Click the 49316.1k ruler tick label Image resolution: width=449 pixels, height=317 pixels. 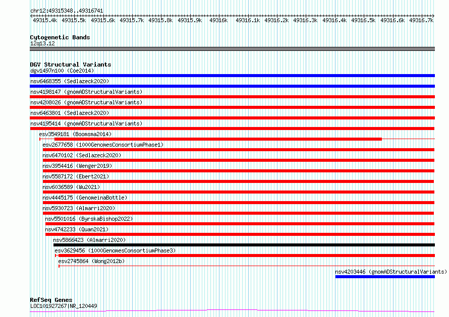coord(248,20)
